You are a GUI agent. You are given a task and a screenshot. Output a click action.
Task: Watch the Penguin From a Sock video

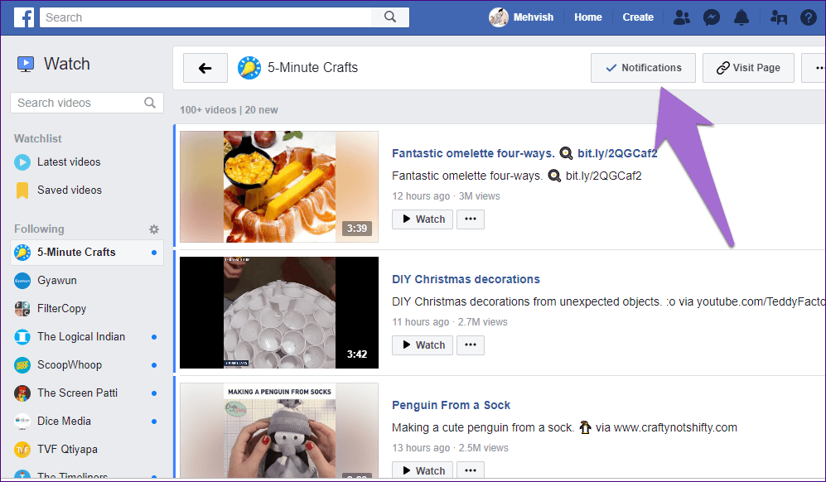pos(423,470)
